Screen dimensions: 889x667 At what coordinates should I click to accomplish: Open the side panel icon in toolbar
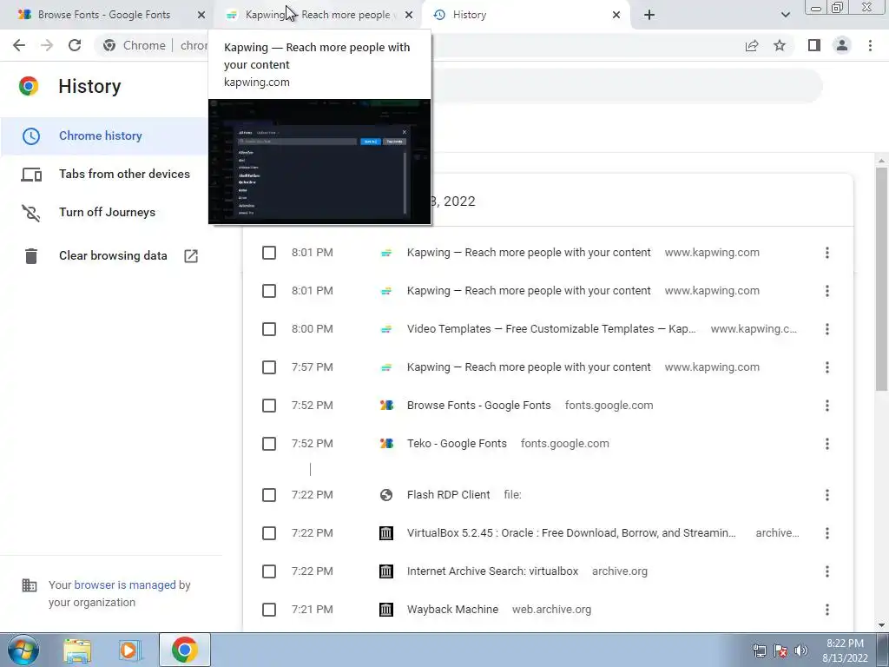[814, 45]
